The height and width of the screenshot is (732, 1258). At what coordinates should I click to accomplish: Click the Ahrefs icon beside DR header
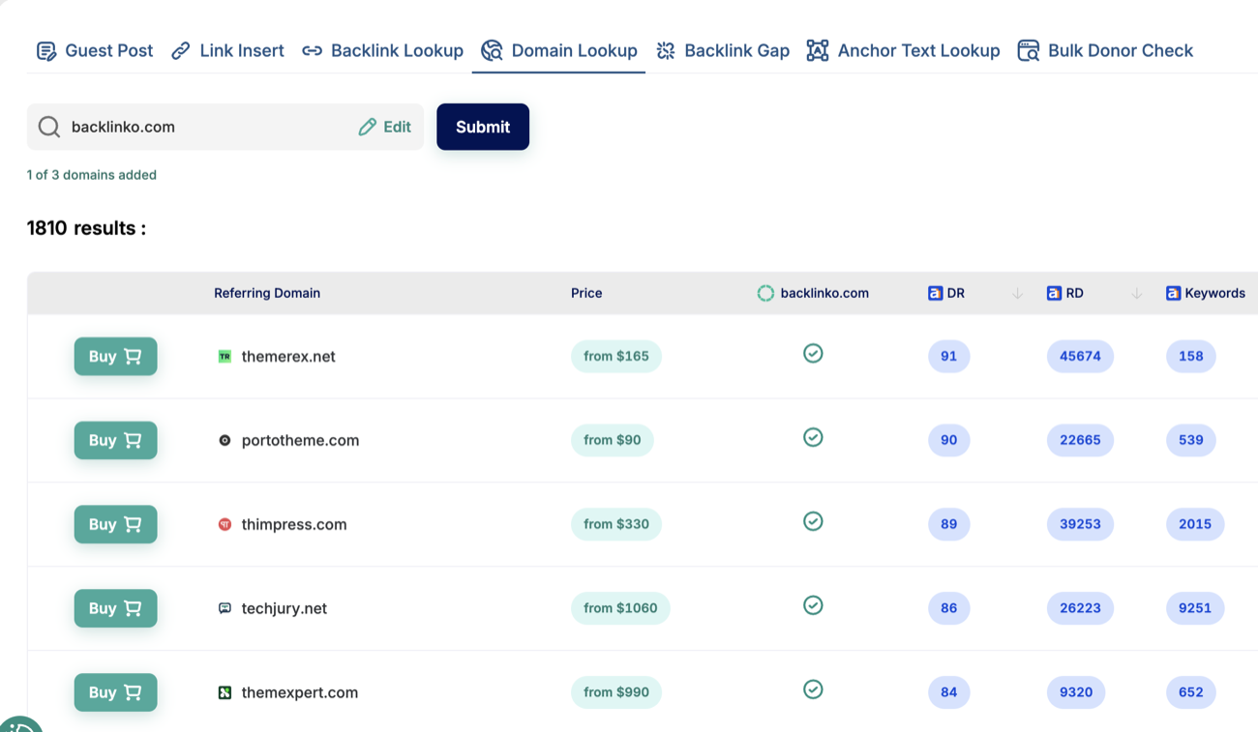coord(935,293)
